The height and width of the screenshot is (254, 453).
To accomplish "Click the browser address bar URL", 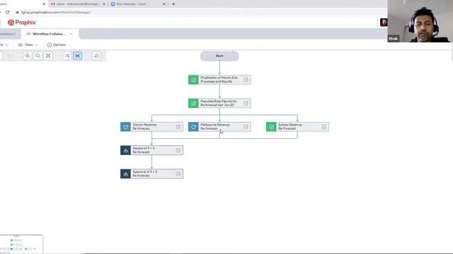I will (56, 13).
